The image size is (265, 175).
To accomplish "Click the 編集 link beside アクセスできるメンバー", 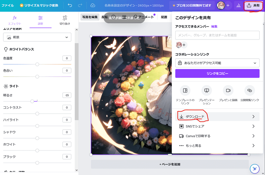I will (x=214, y=27).
